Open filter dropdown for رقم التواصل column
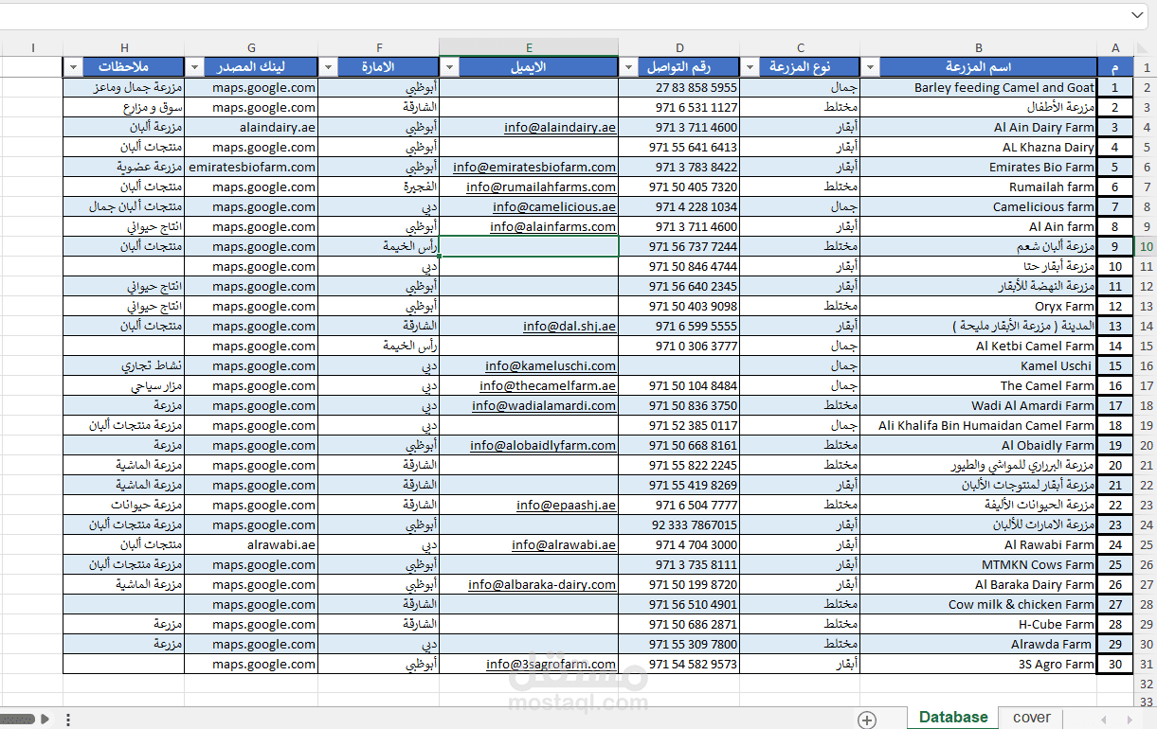The width and height of the screenshot is (1157, 729). (629, 67)
